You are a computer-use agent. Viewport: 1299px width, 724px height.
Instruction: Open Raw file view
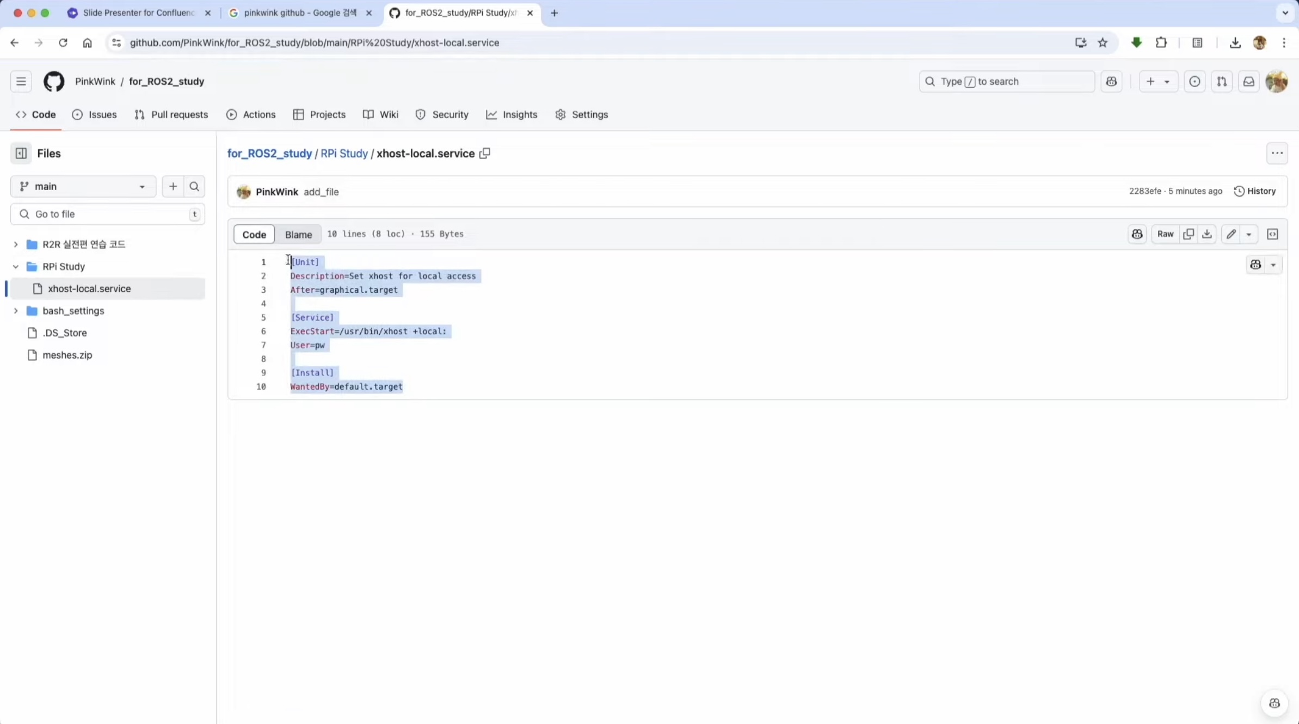(x=1165, y=234)
